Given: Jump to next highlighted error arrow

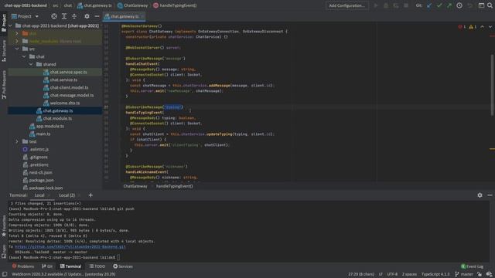Looking at the screenshot, I should (490, 27).
